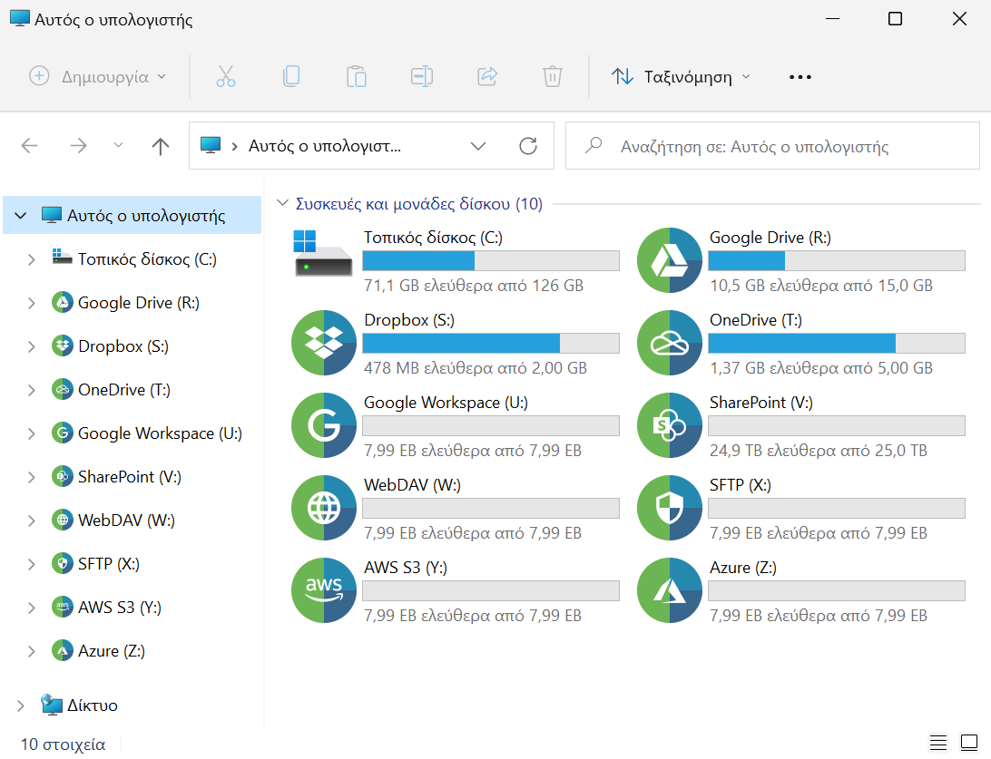Select WebDAV (W:) in sidebar tree
The width and height of the screenshot is (991, 759).
click(x=126, y=521)
